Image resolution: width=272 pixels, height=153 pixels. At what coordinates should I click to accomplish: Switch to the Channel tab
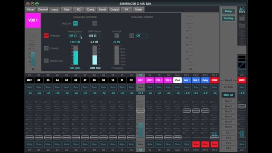(x=42, y=9)
